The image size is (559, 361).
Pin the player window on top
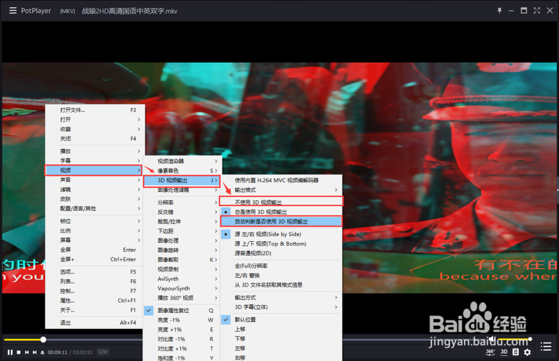click(x=499, y=11)
